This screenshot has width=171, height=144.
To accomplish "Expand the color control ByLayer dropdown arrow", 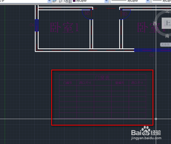I will point(106,1).
